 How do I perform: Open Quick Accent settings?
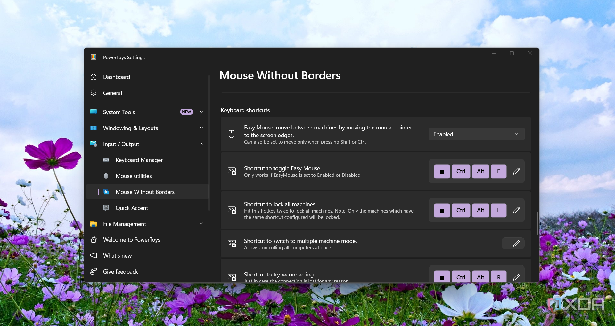point(147,208)
